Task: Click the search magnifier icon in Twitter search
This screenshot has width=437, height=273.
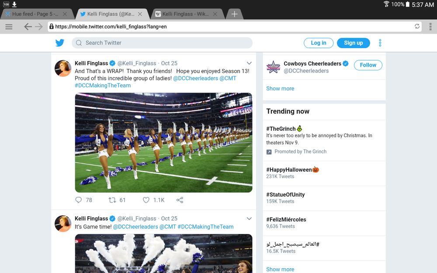Action: (x=79, y=43)
